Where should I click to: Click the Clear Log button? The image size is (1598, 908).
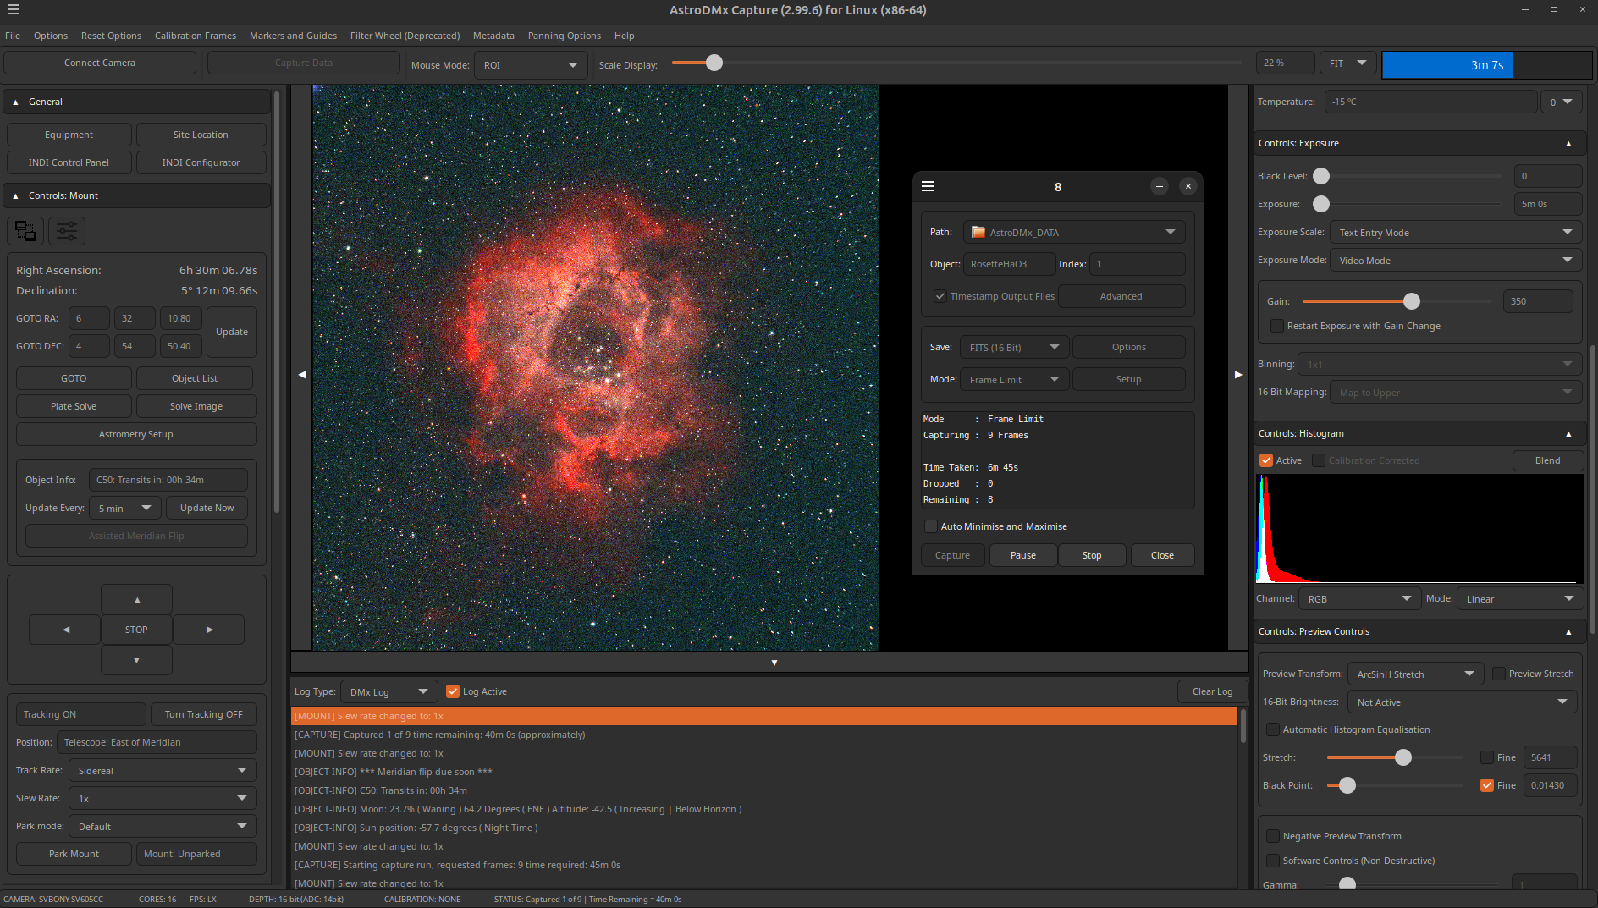(x=1212, y=691)
